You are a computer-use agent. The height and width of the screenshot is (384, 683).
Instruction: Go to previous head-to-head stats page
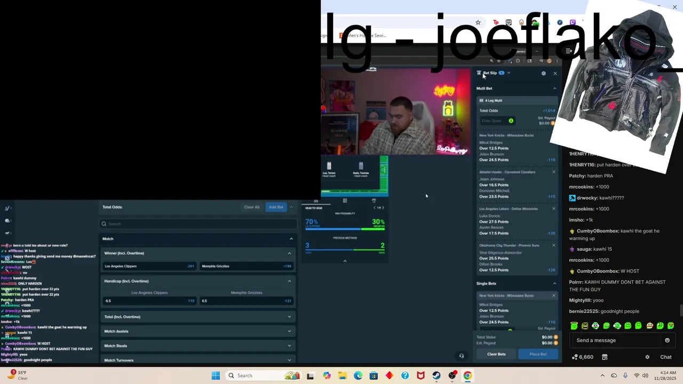(374, 207)
